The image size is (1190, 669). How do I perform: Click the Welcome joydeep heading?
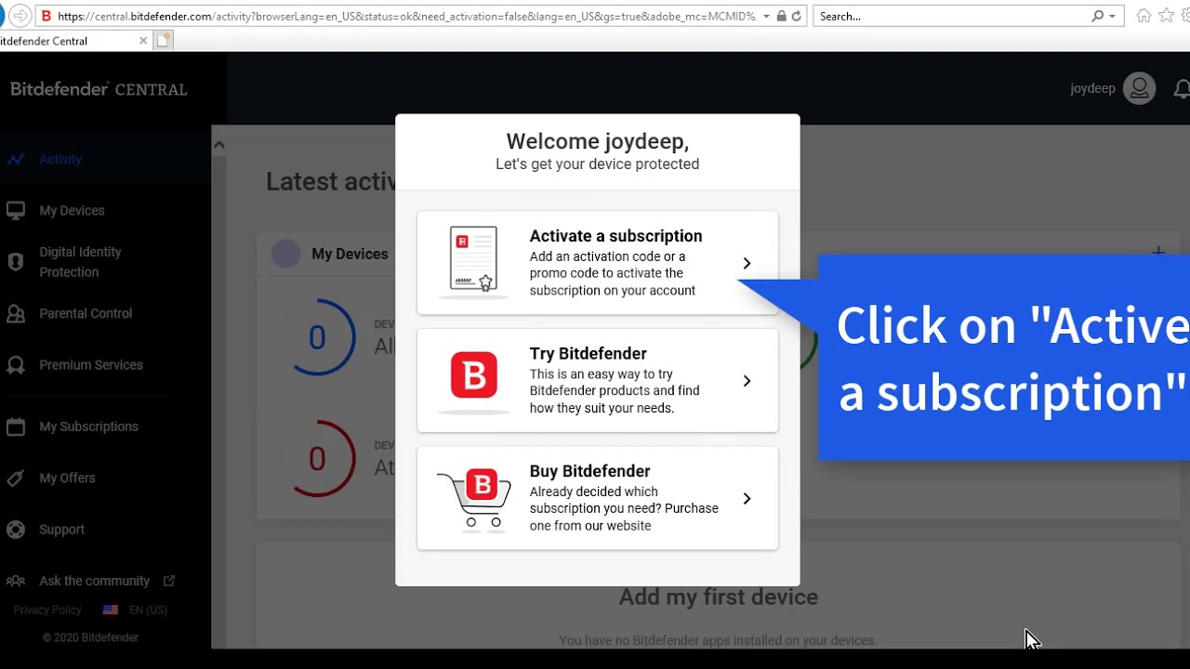point(598,141)
